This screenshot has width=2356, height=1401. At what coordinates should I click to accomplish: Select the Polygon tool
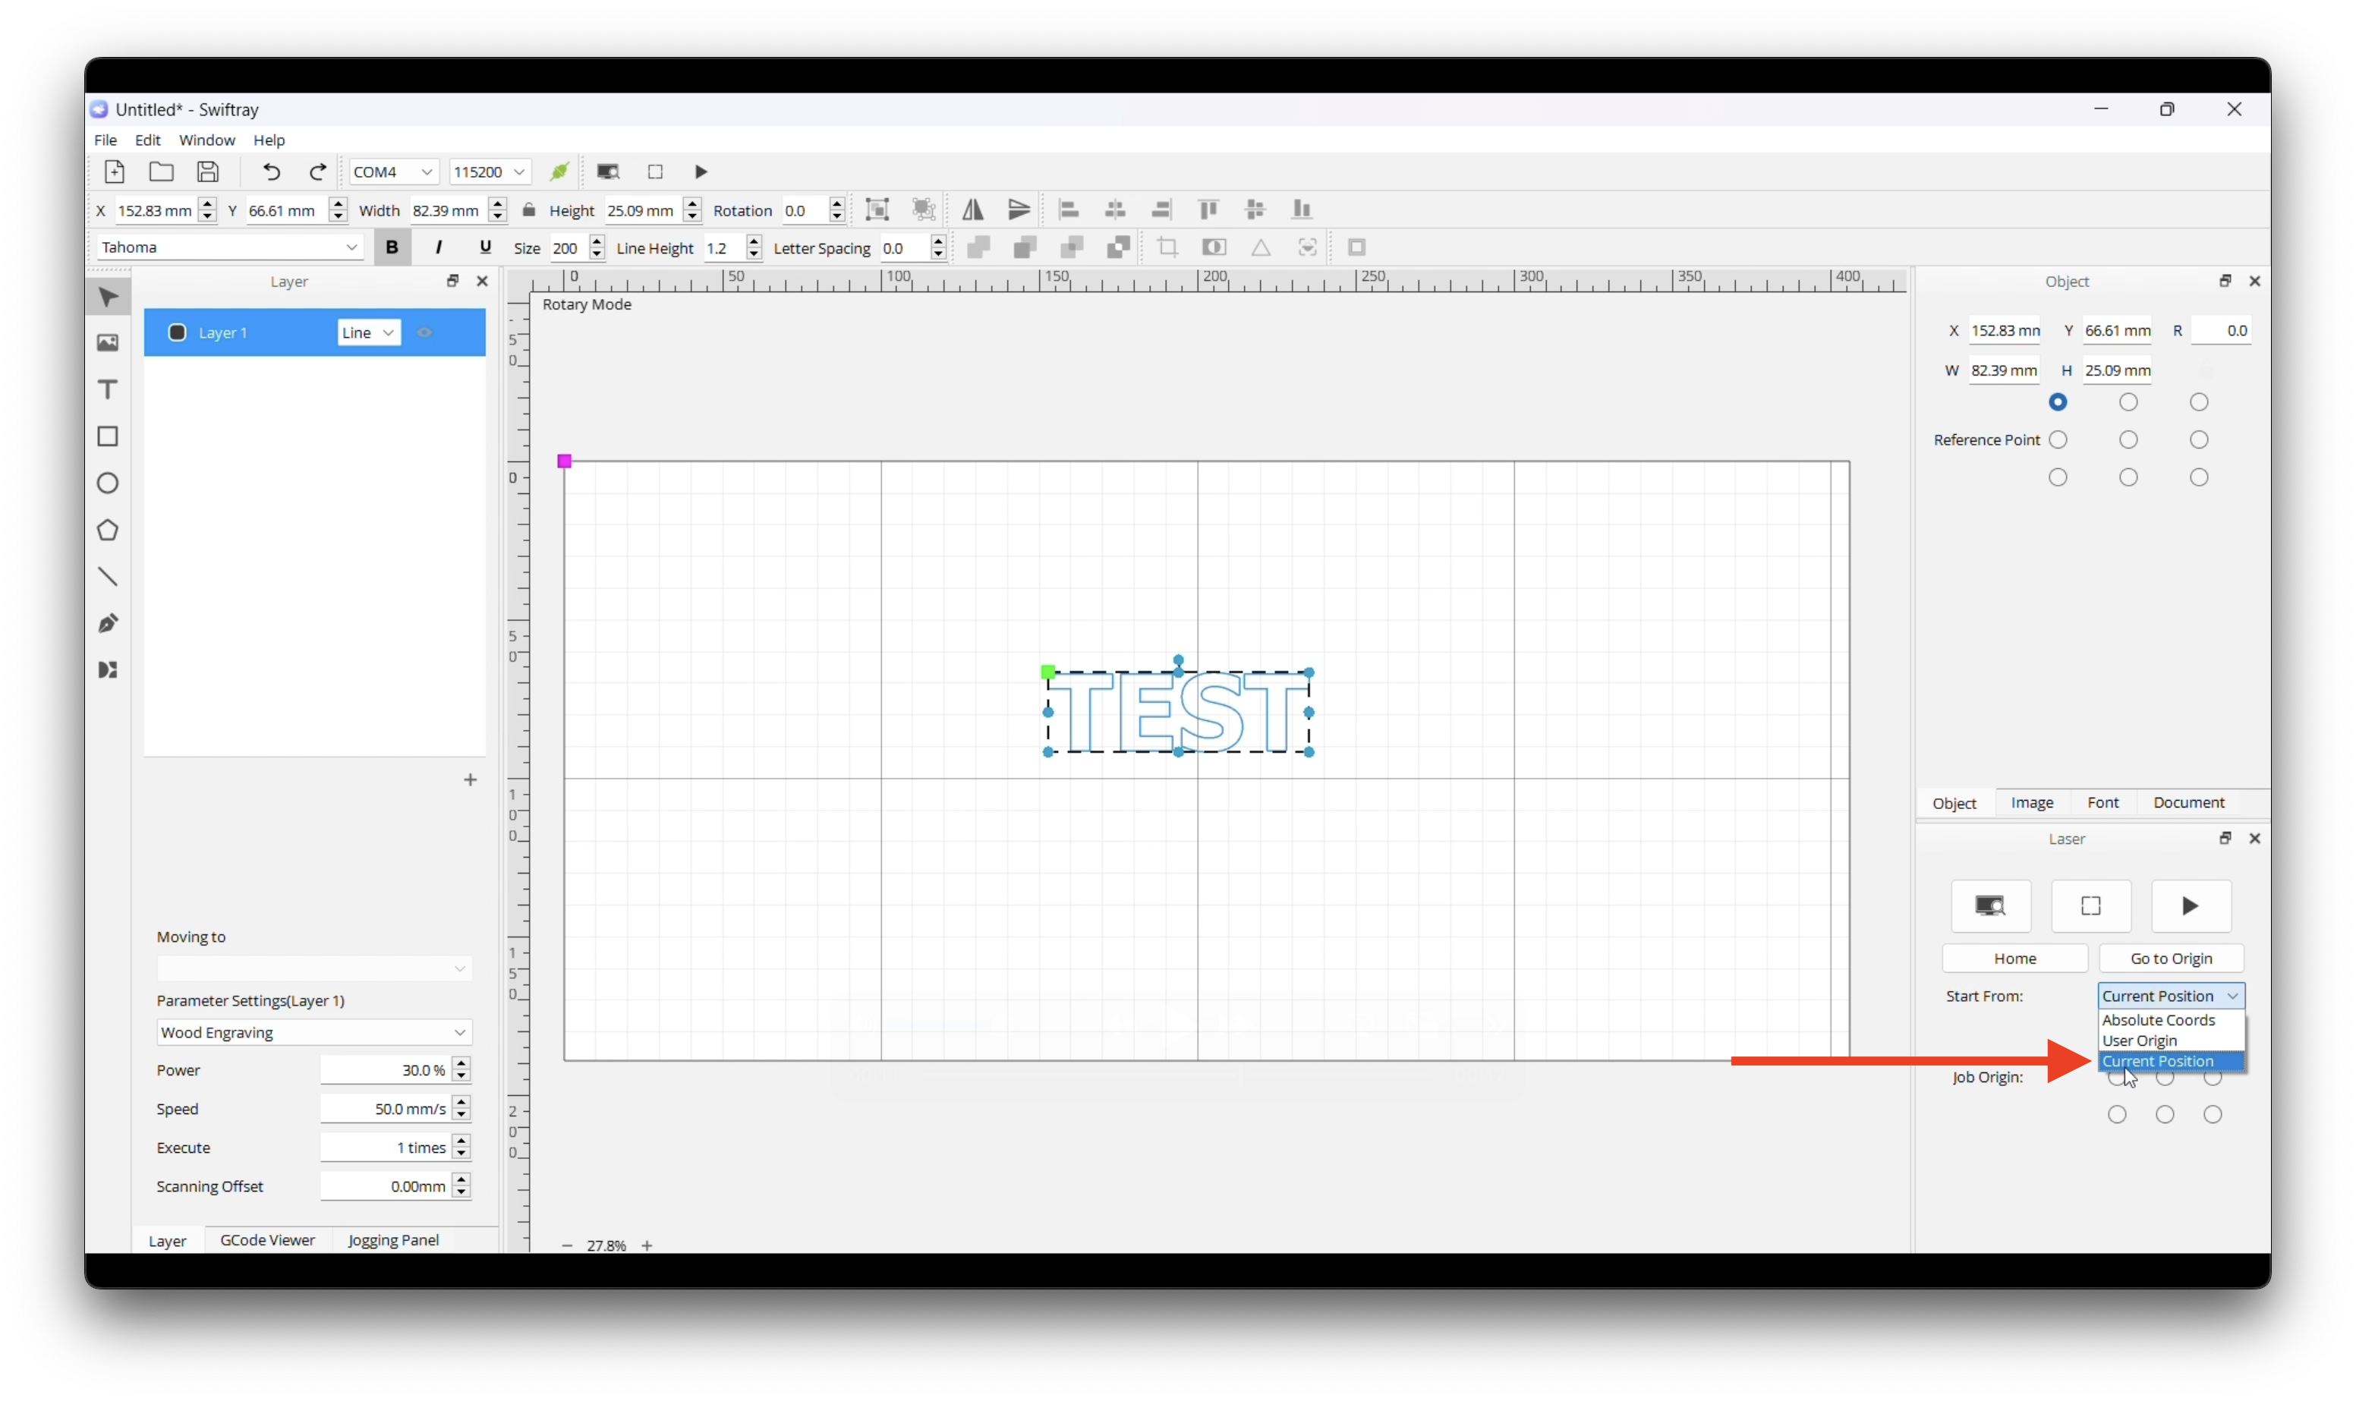click(108, 530)
